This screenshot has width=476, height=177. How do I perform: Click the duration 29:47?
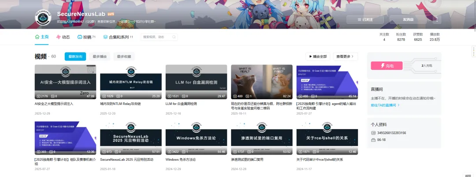(x=221, y=96)
